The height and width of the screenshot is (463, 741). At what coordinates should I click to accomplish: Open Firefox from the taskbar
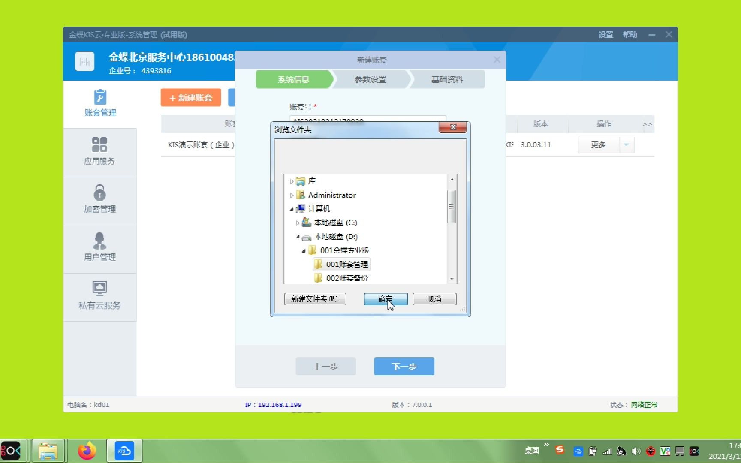click(x=87, y=451)
